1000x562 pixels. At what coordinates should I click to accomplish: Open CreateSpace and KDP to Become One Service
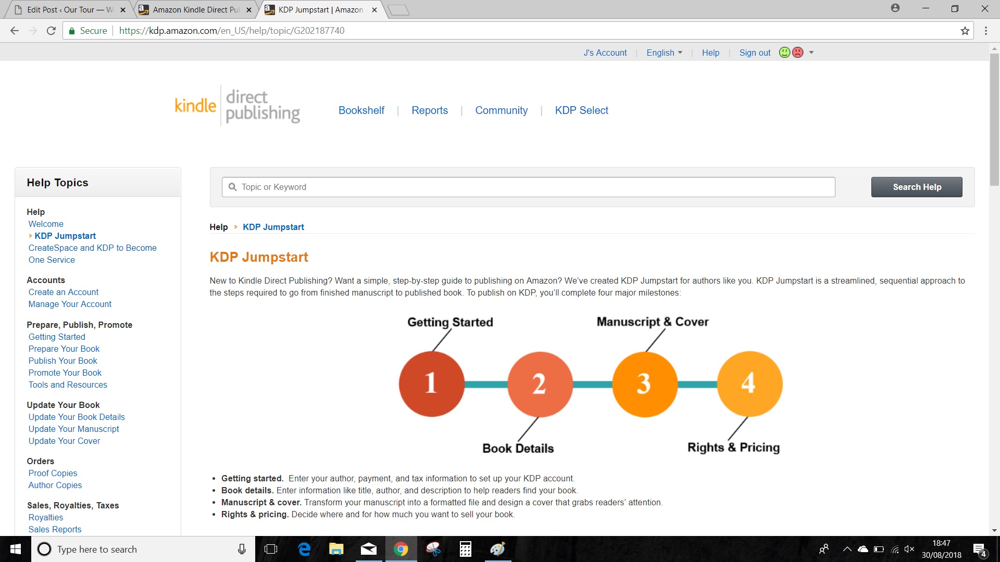coord(92,253)
